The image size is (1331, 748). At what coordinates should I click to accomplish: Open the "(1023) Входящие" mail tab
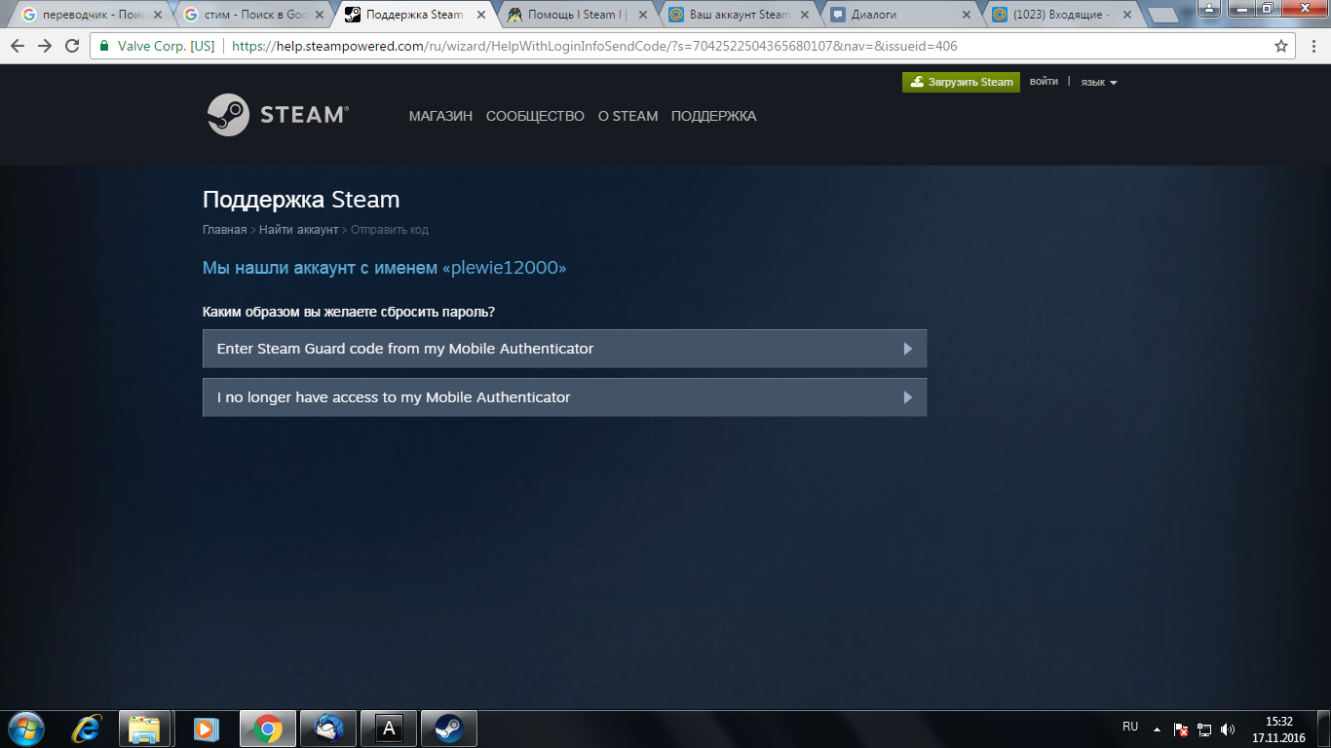[1062, 16]
